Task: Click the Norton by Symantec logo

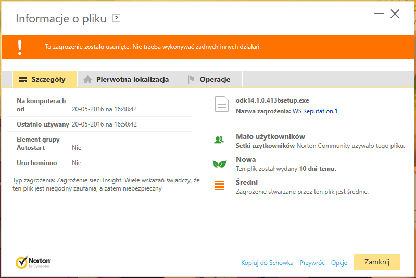Action: pyautogui.click(x=33, y=262)
